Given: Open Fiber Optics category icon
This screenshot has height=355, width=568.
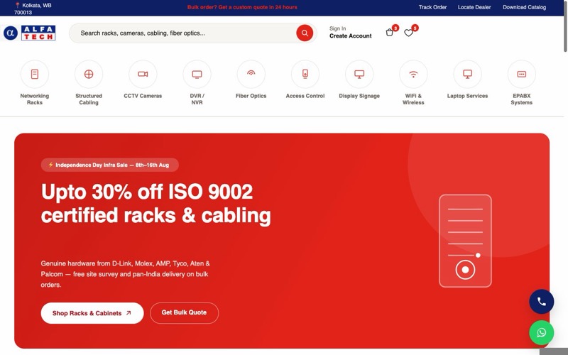Looking at the screenshot, I should tap(251, 74).
